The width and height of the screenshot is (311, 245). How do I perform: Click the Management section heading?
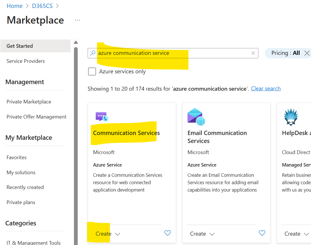coord(24,82)
